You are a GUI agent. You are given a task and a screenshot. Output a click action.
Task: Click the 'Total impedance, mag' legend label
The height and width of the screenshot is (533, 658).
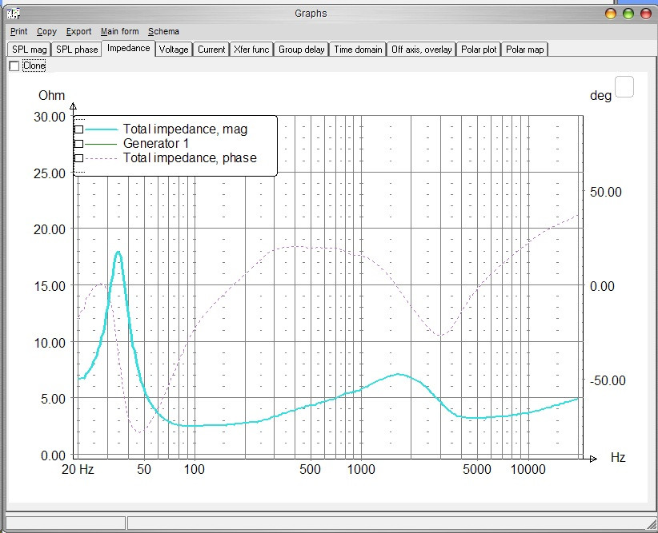tap(185, 129)
